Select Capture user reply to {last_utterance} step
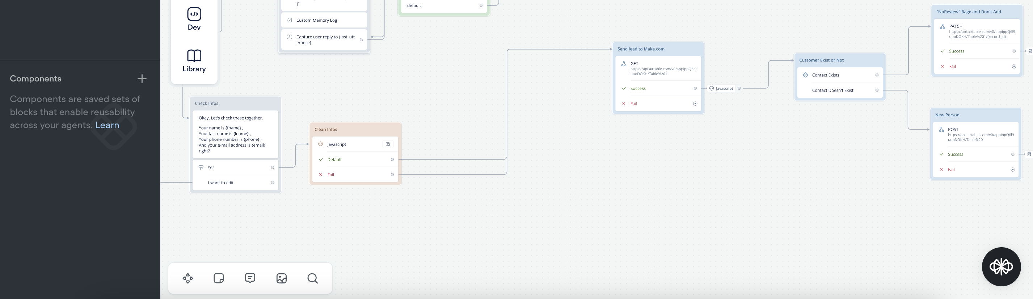 click(324, 40)
